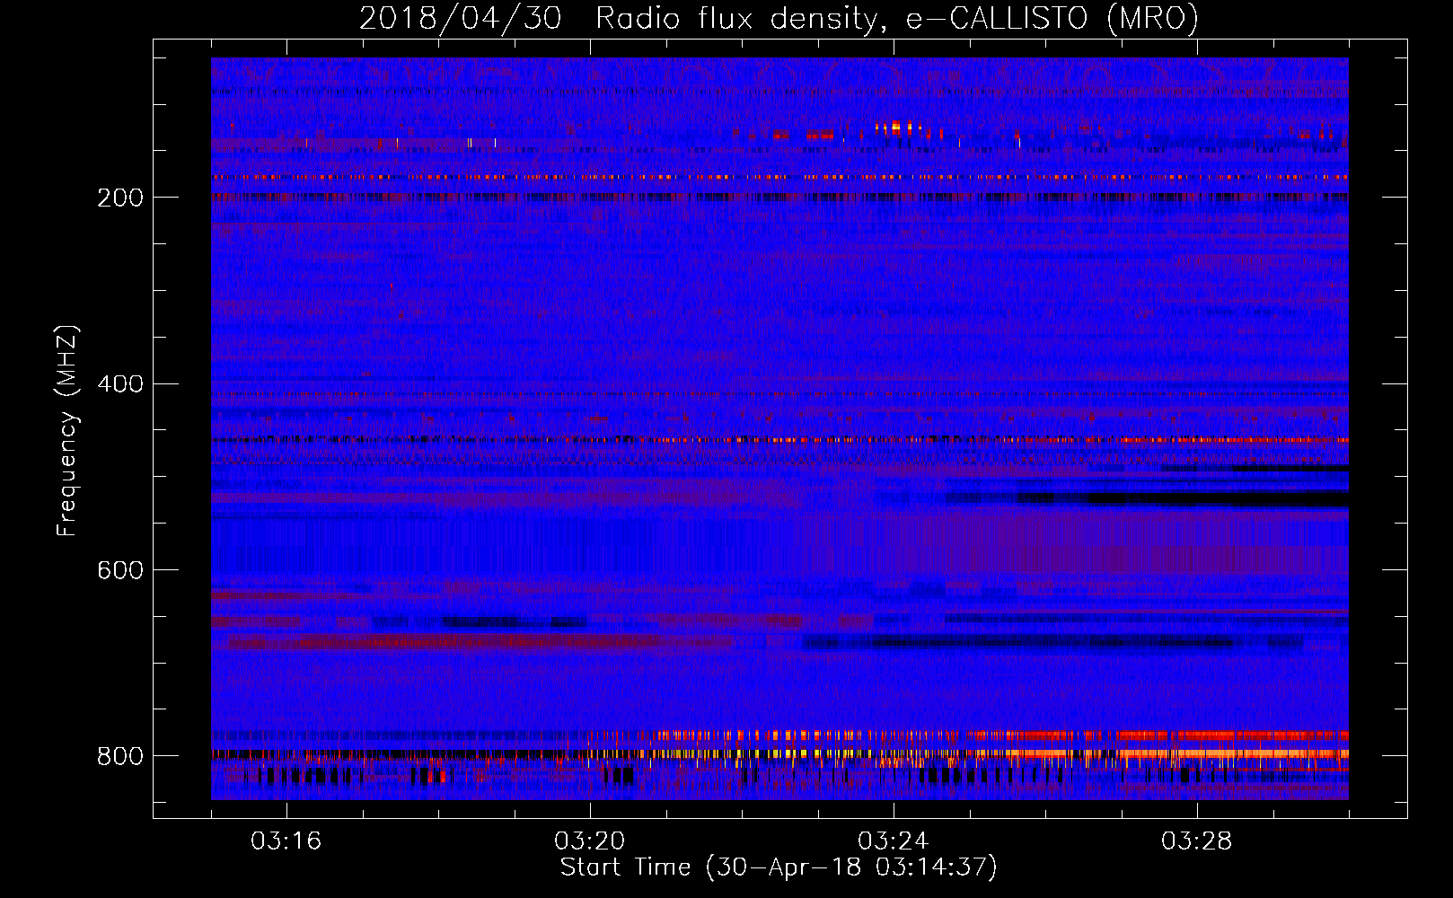Click the 400 frequency tick label
The width and height of the screenshot is (1453, 898).
click(120, 384)
